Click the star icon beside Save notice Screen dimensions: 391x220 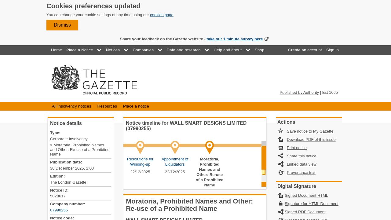point(281,131)
